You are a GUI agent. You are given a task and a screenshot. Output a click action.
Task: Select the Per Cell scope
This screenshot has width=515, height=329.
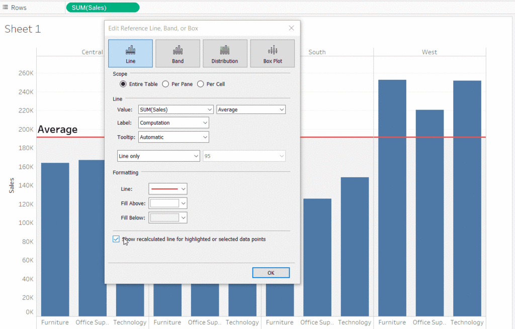tap(200, 84)
